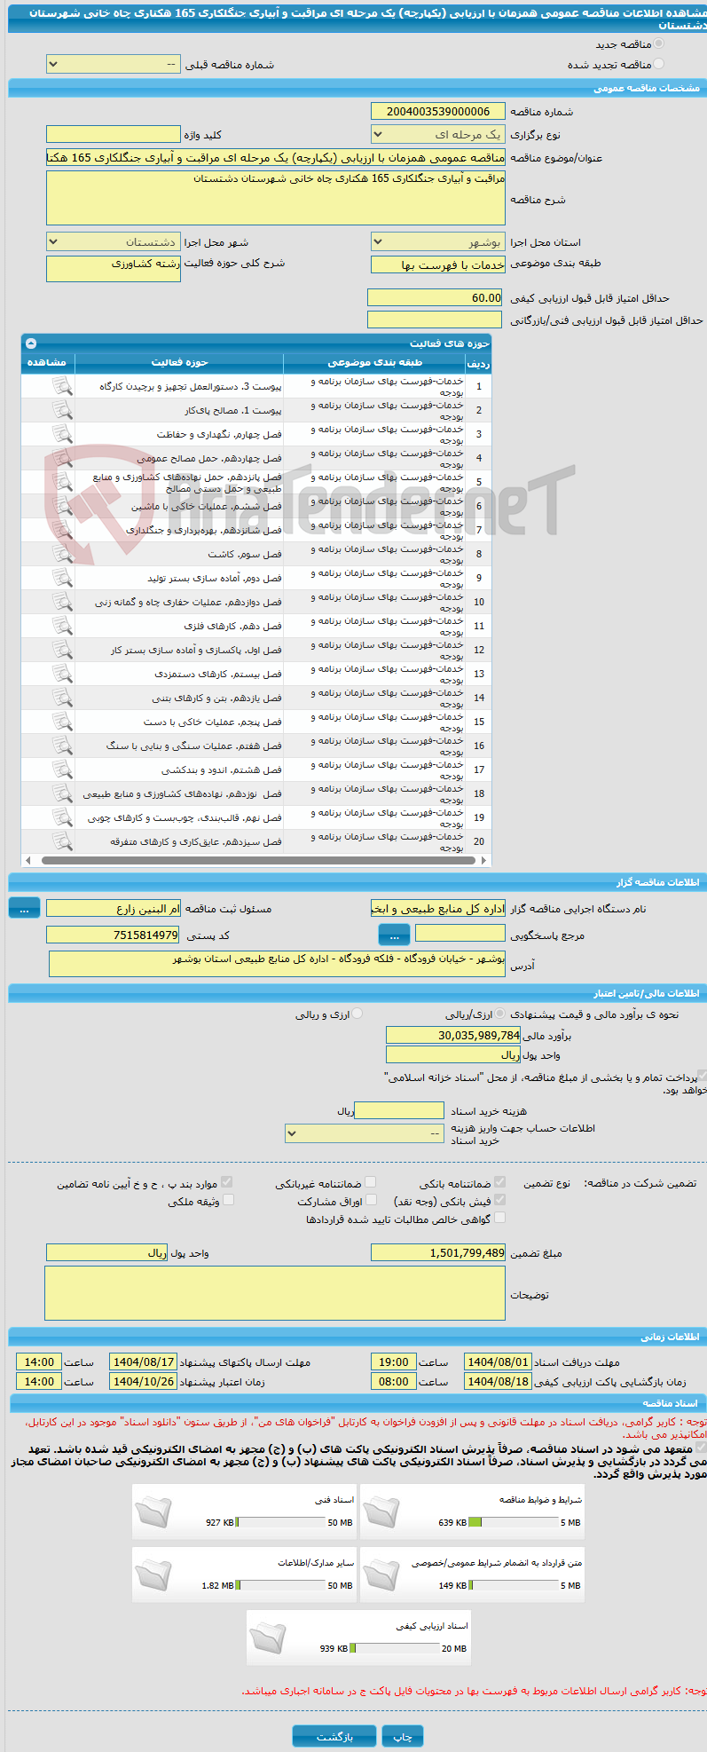
Task: Select the مناقصه تجدید شده radio button
Action: pos(658,64)
